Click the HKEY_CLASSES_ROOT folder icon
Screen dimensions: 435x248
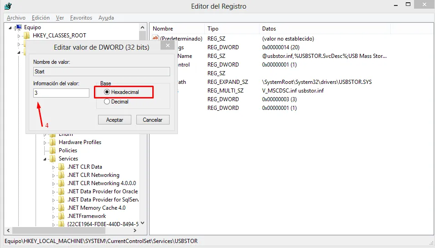click(x=26, y=36)
